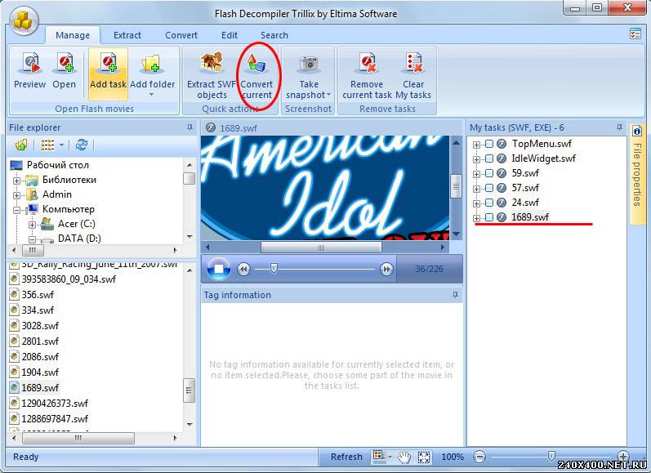Click the go-up folder icon in File explorer
Screen dimensions: 651x473
pos(21,145)
